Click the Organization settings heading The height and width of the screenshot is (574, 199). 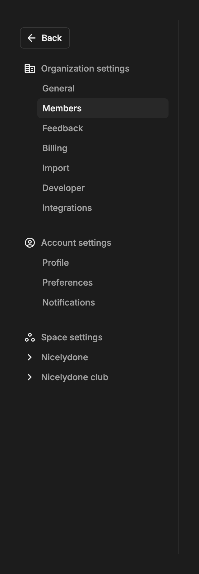click(86, 68)
